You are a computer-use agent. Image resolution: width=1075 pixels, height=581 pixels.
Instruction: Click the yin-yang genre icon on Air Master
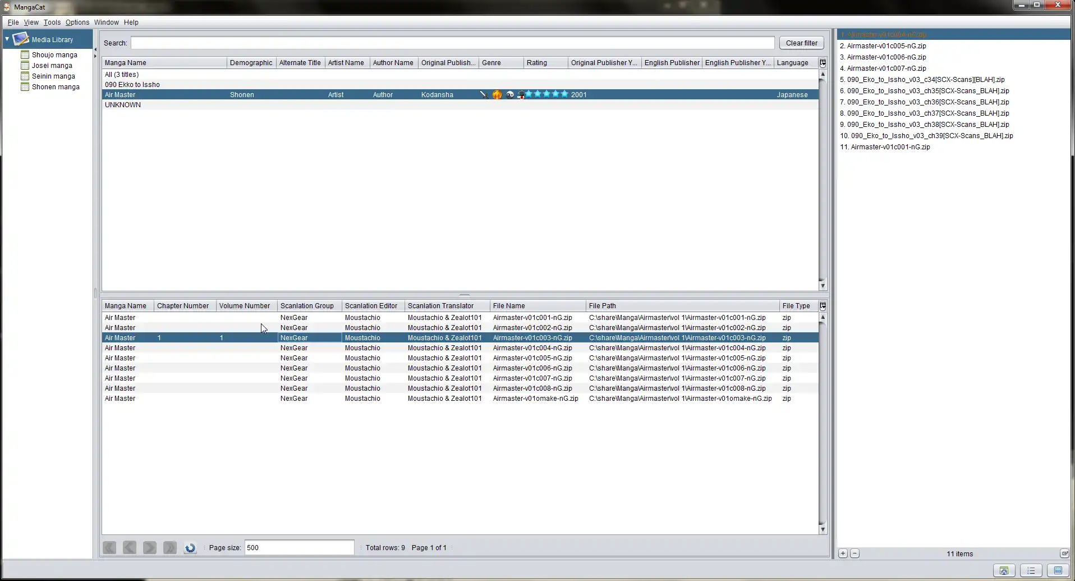[x=510, y=95]
